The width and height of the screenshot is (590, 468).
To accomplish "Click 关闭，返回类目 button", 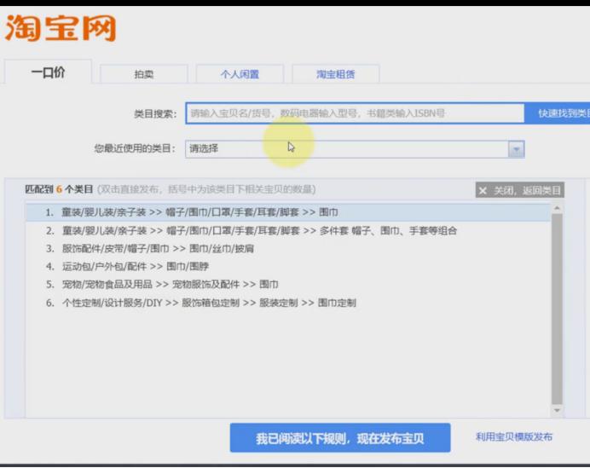I will [519, 190].
